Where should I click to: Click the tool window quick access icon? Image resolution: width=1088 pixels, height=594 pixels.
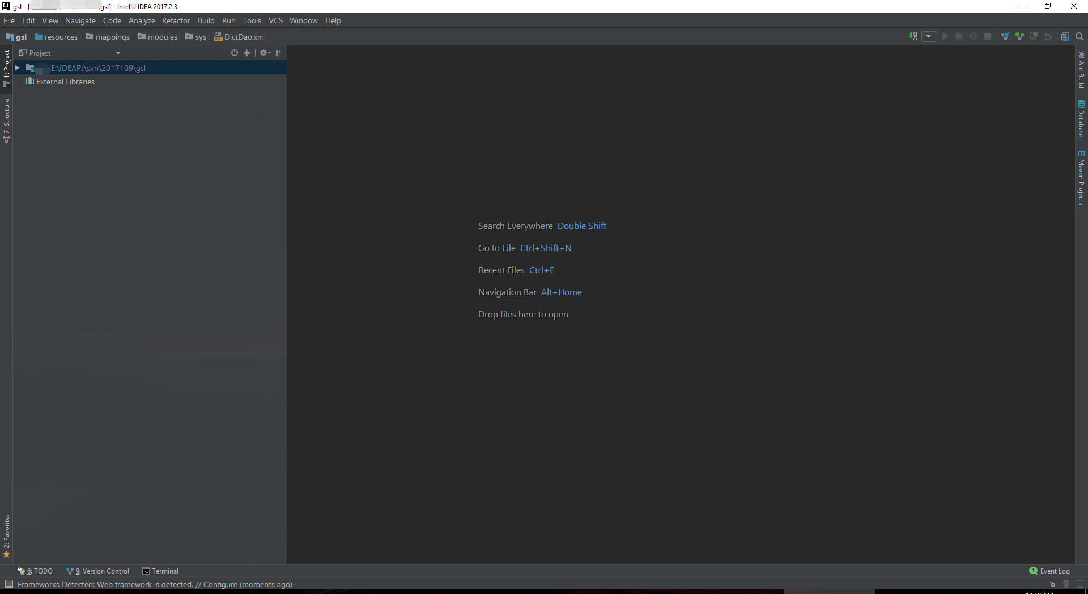[8, 584]
